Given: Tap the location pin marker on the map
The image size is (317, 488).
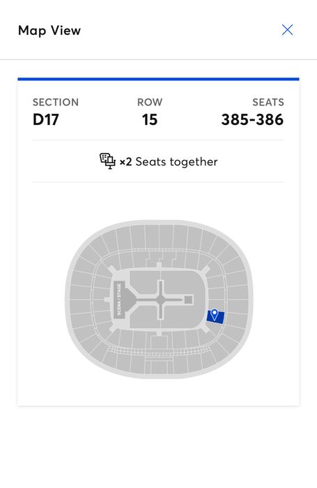Looking at the screenshot, I should (214, 315).
